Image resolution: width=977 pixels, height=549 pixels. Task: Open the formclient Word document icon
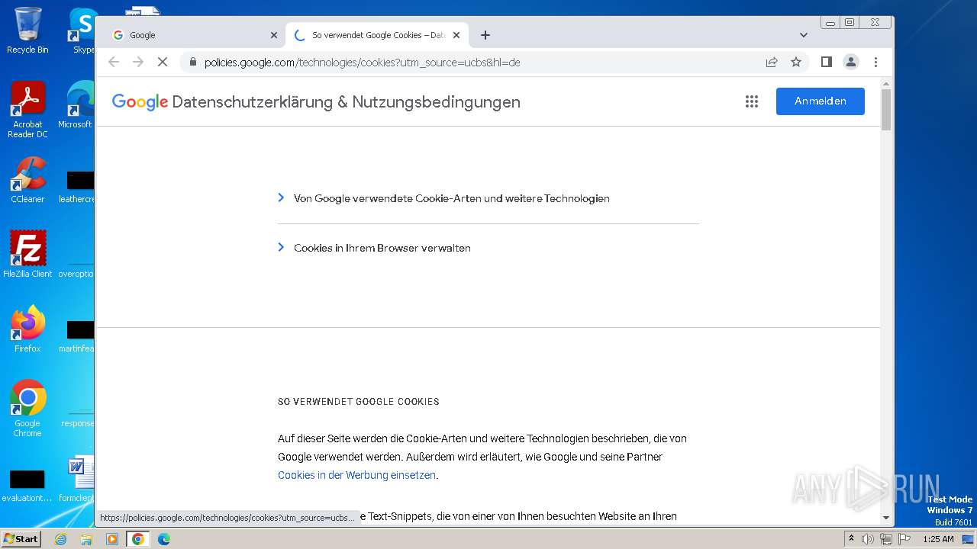(x=78, y=479)
